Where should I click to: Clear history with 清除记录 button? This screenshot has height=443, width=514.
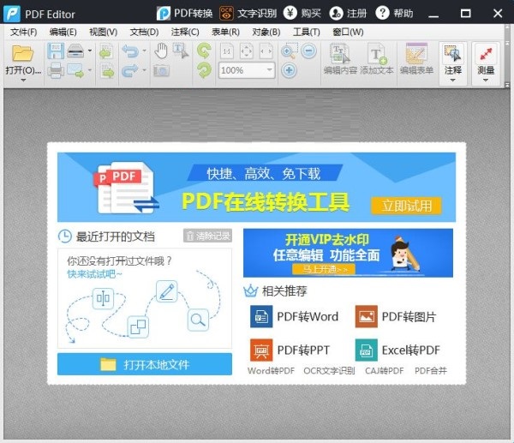coord(207,236)
